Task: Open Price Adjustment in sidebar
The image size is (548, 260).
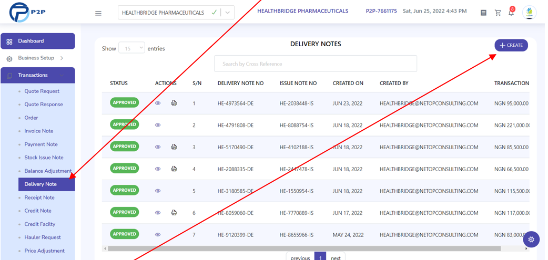Action: click(44, 251)
